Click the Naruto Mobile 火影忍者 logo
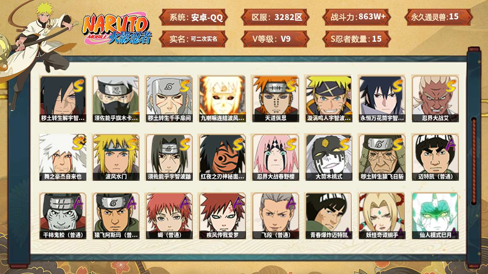Screen dimensions: 488x274 (x=116, y=29)
